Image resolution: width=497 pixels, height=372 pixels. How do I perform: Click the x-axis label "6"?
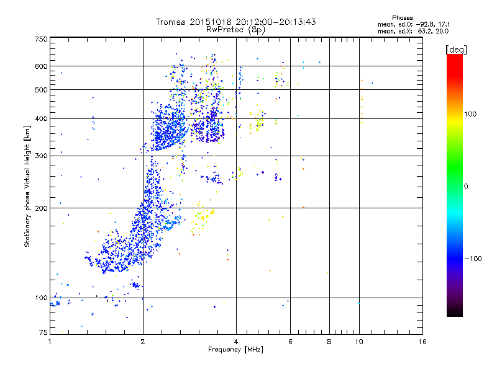(x=290, y=342)
